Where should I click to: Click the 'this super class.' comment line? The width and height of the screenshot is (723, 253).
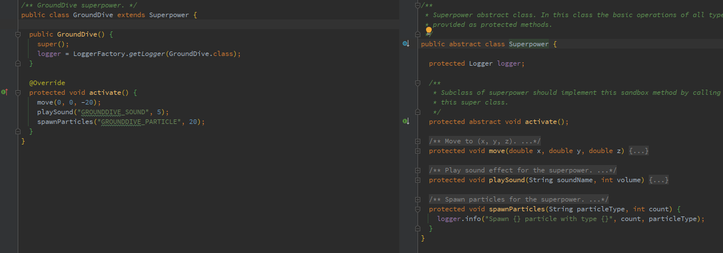pyautogui.click(x=471, y=102)
